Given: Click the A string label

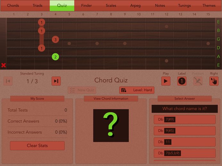Looking at the screenshot, I should [x=218, y=57].
